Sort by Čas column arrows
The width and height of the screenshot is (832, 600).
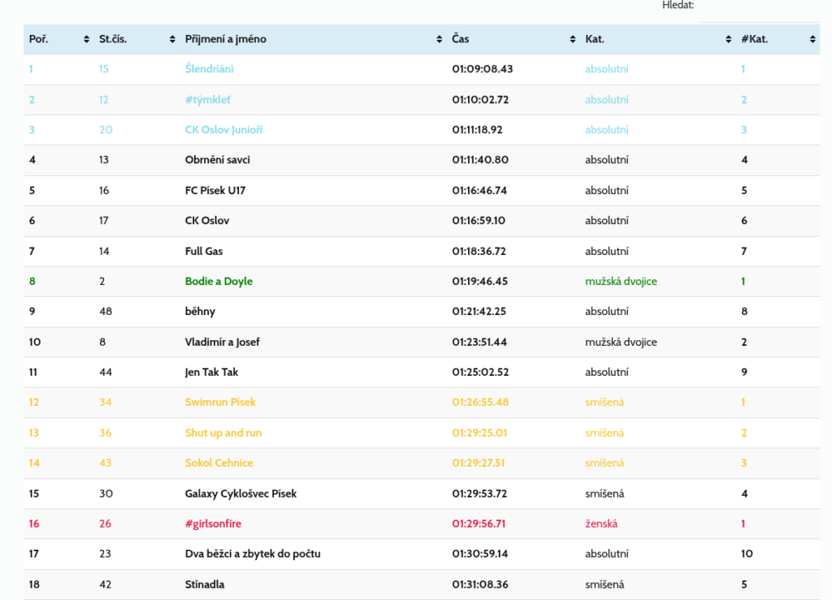[573, 39]
